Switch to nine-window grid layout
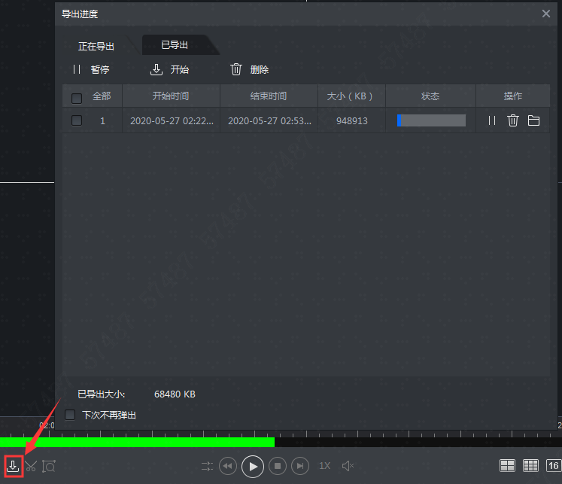The image size is (562, 484). (x=530, y=466)
